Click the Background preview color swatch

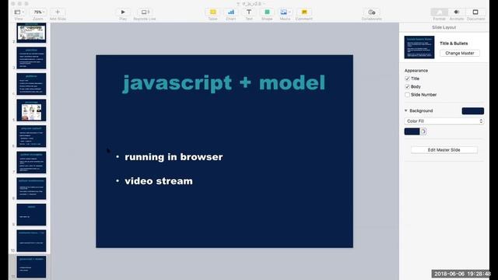pos(473,110)
